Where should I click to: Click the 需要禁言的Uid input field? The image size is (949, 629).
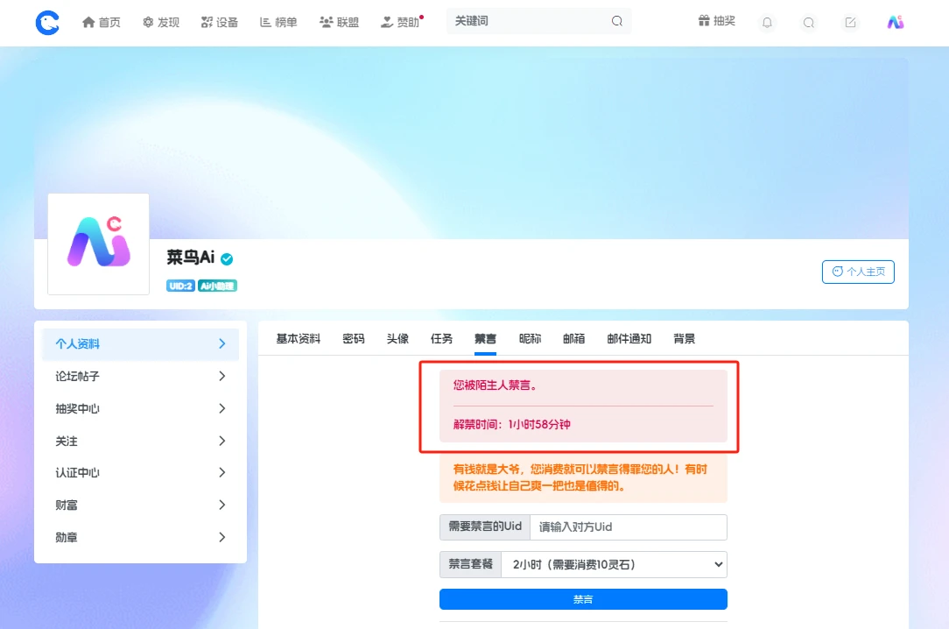(x=628, y=527)
